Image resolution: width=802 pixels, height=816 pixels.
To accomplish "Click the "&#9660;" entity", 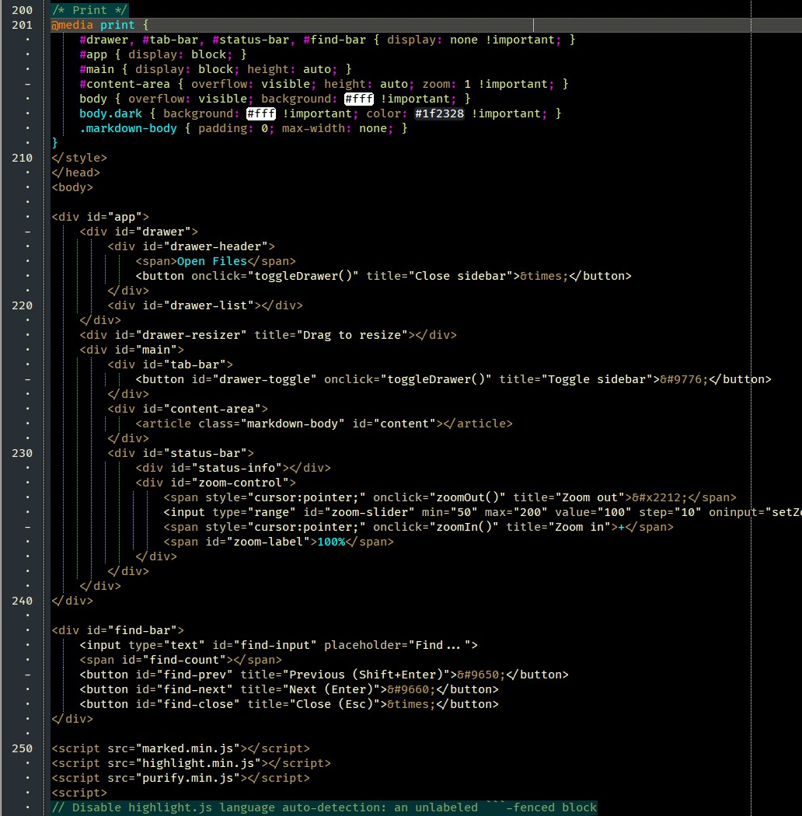I will 411,689.
